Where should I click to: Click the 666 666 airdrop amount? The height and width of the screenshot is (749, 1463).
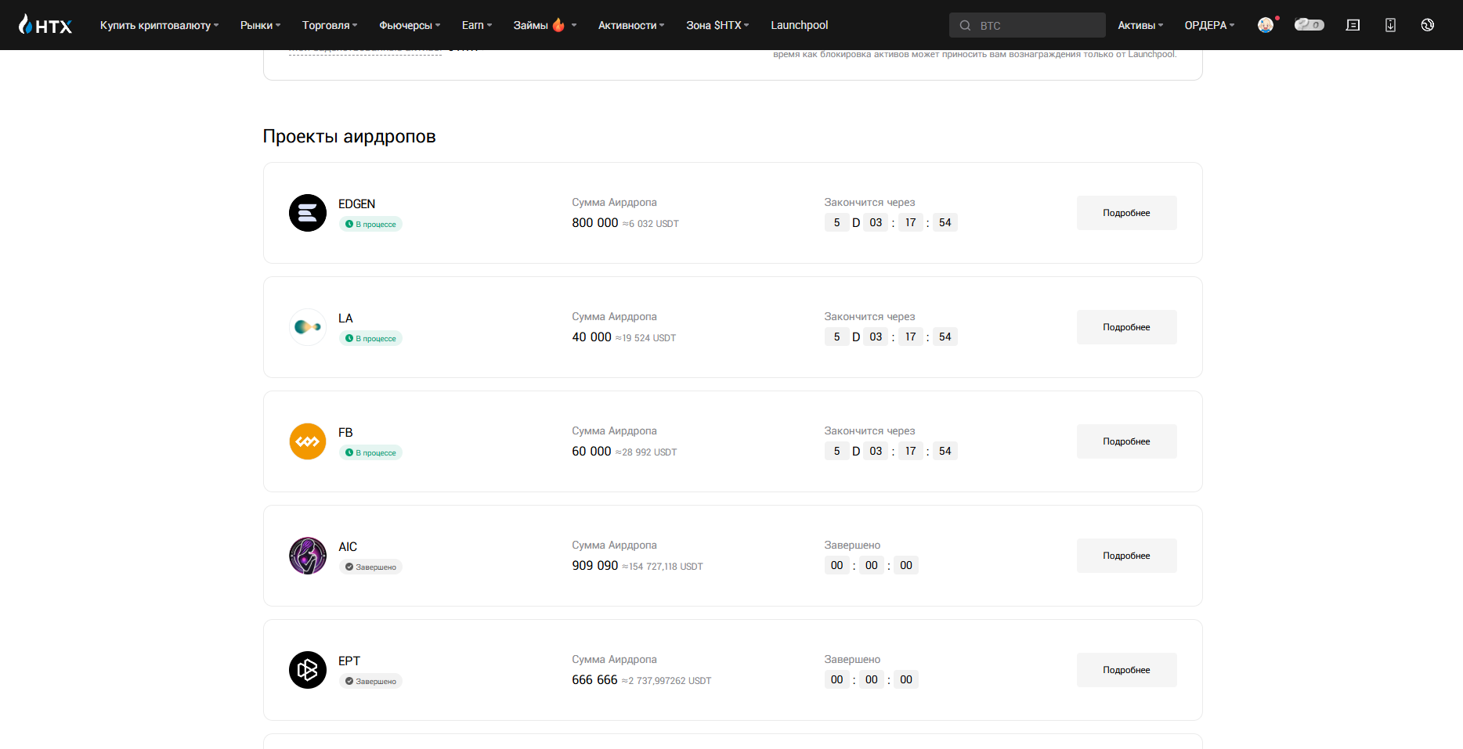point(594,679)
